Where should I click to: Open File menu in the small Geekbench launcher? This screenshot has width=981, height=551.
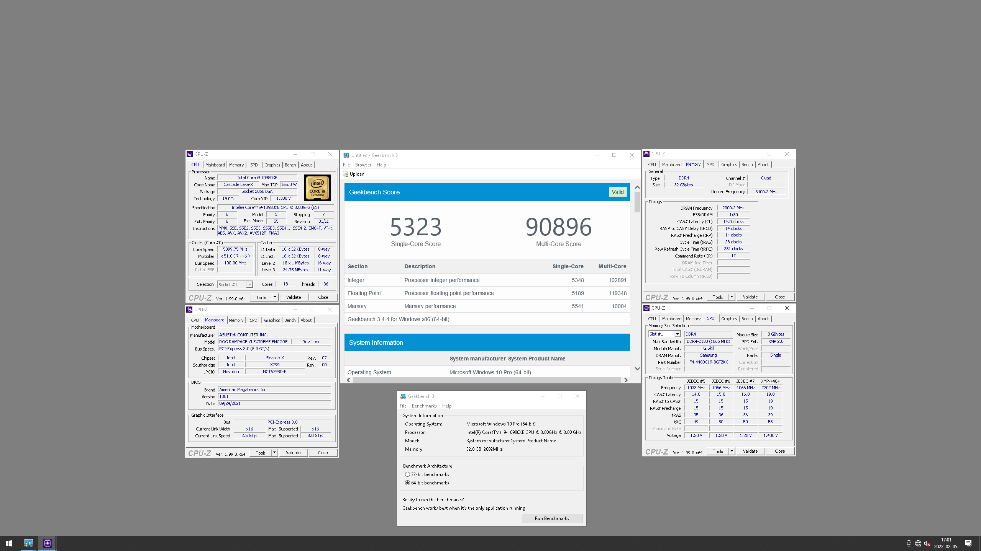(403, 406)
